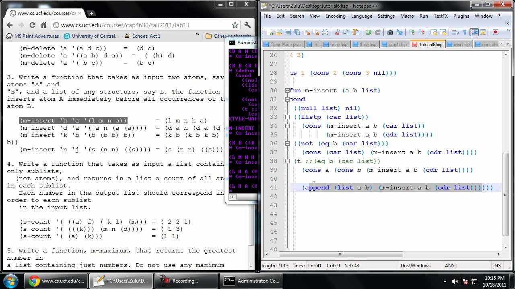Open the Encoding menu
Image resolution: width=515 pixels, height=289 pixels.
point(335,16)
